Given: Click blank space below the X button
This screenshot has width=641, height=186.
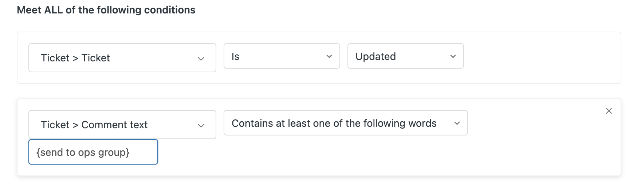Looking at the screenshot, I should click(x=609, y=145).
